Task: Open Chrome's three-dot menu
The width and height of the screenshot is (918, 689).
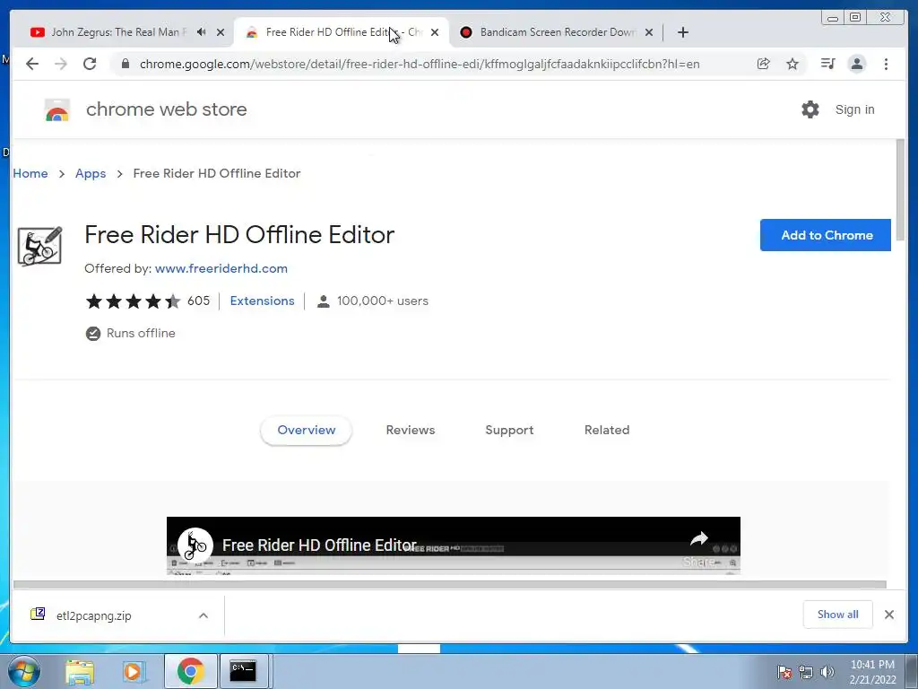Action: (x=886, y=64)
